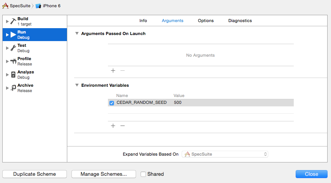Select the Analyze icon in sidebar
The height and width of the screenshot is (183, 331).
click(13, 75)
